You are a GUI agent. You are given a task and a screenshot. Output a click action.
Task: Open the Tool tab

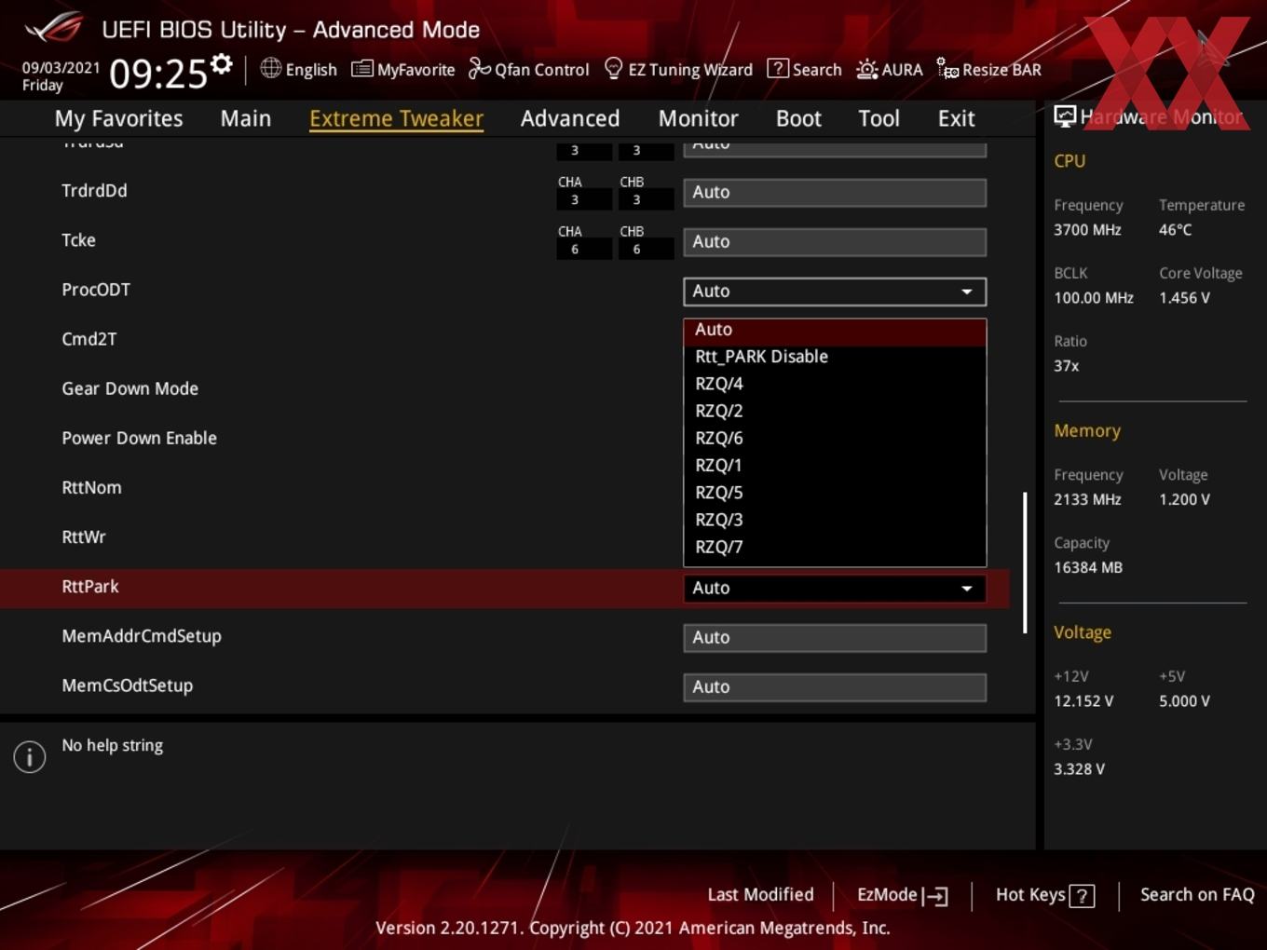click(879, 118)
